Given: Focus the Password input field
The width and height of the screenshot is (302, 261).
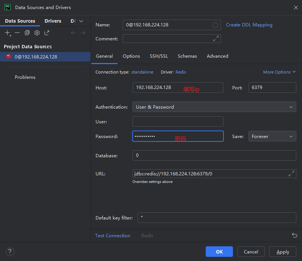Looking at the screenshot, I should 178,136.
